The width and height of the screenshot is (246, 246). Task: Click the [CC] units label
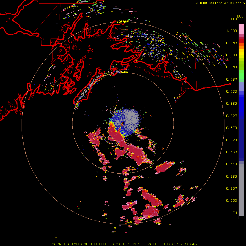click(x=233, y=19)
